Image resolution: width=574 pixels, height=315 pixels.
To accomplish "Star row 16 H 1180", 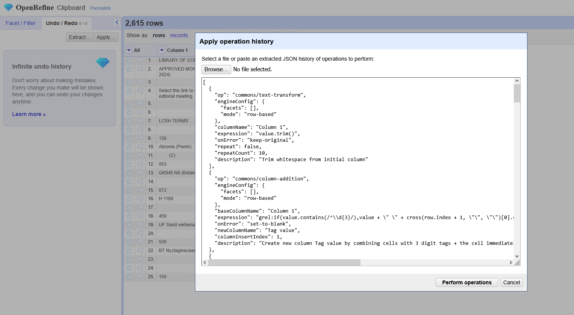I will (129, 199).
